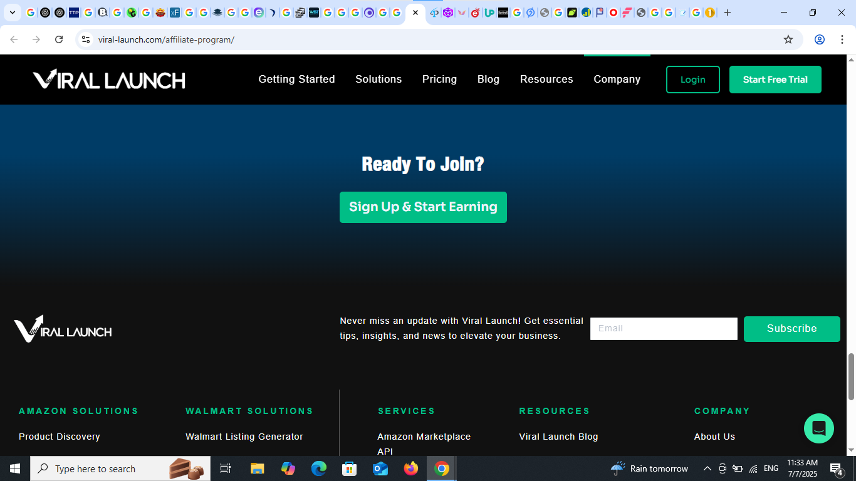
Task: Open Firefox from the taskbar
Action: pos(411,468)
